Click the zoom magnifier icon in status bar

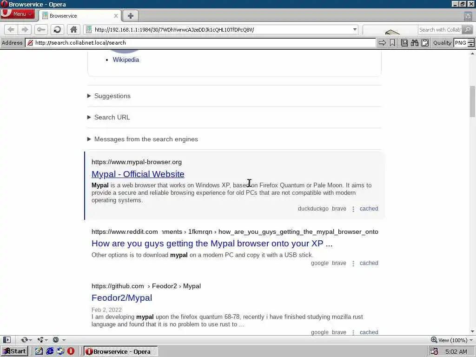pos(434,340)
